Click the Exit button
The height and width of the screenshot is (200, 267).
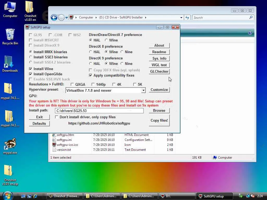[39, 117]
